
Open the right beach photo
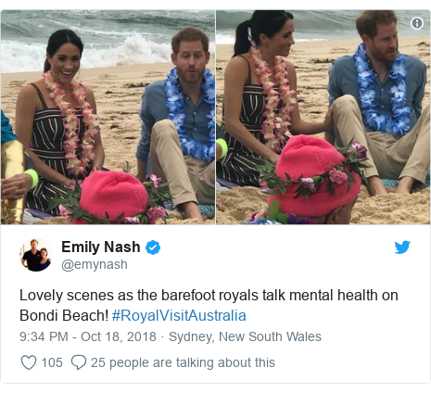[x=323, y=117]
